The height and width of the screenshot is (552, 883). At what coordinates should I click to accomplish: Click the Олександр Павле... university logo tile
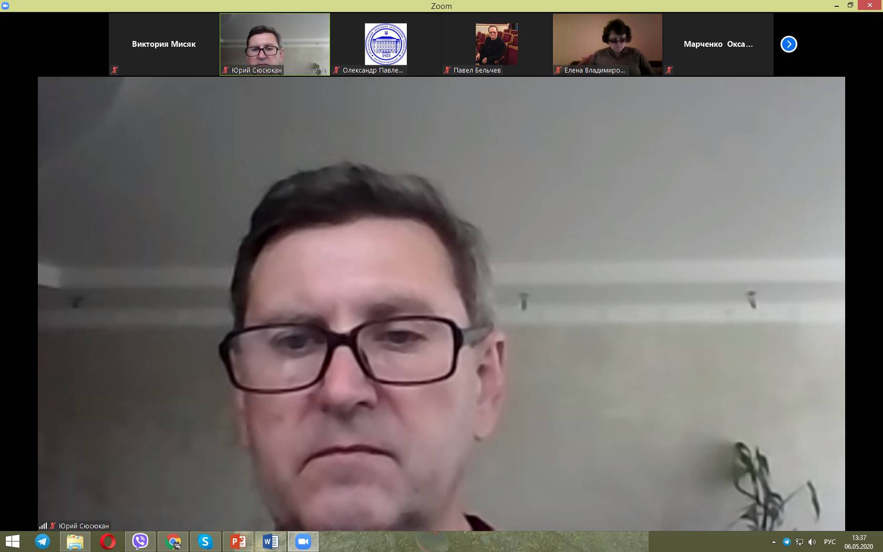[386, 44]
